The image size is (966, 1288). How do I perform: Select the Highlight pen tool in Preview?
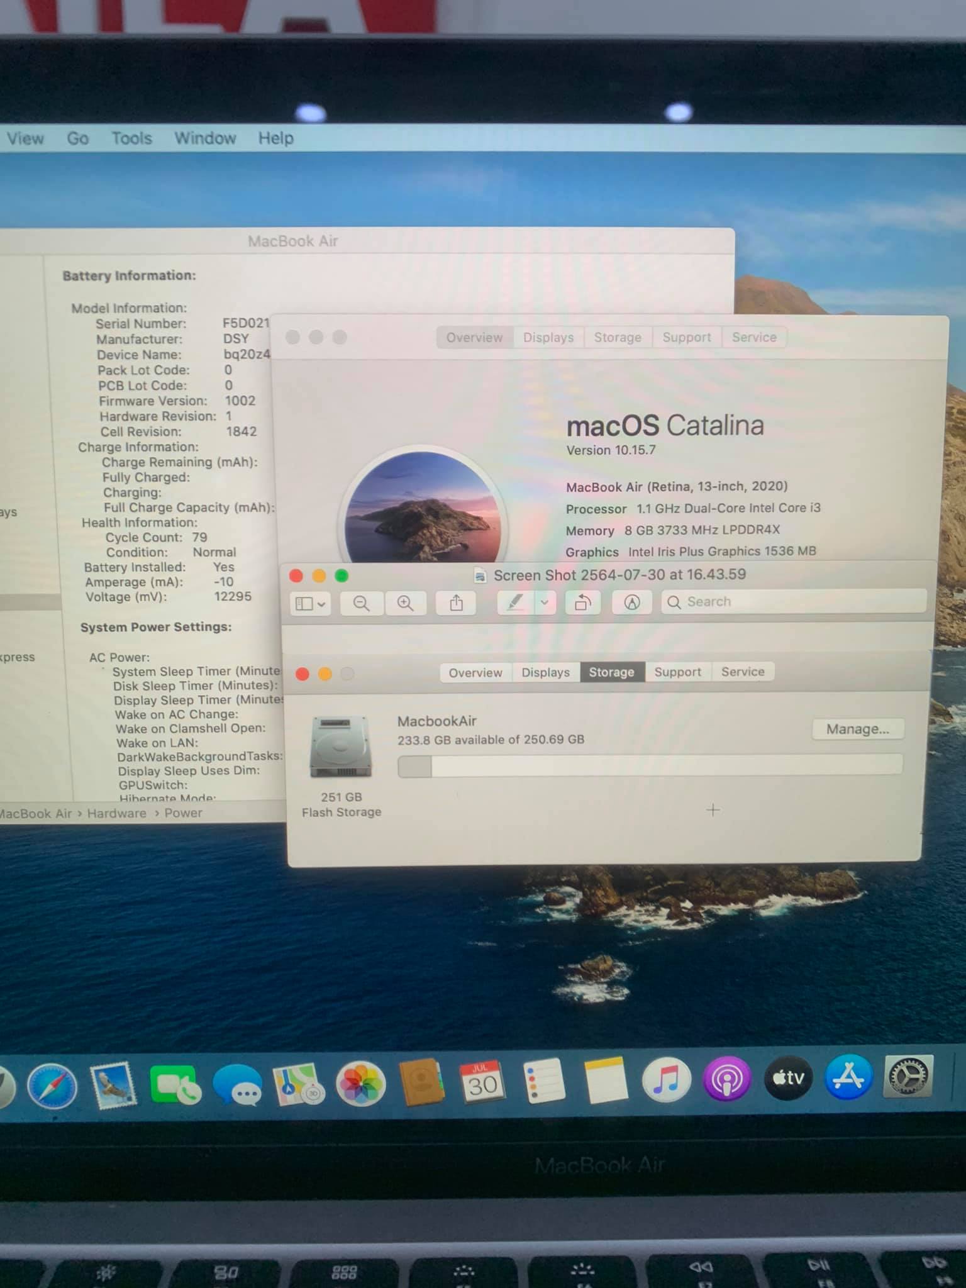coord(515,603)
